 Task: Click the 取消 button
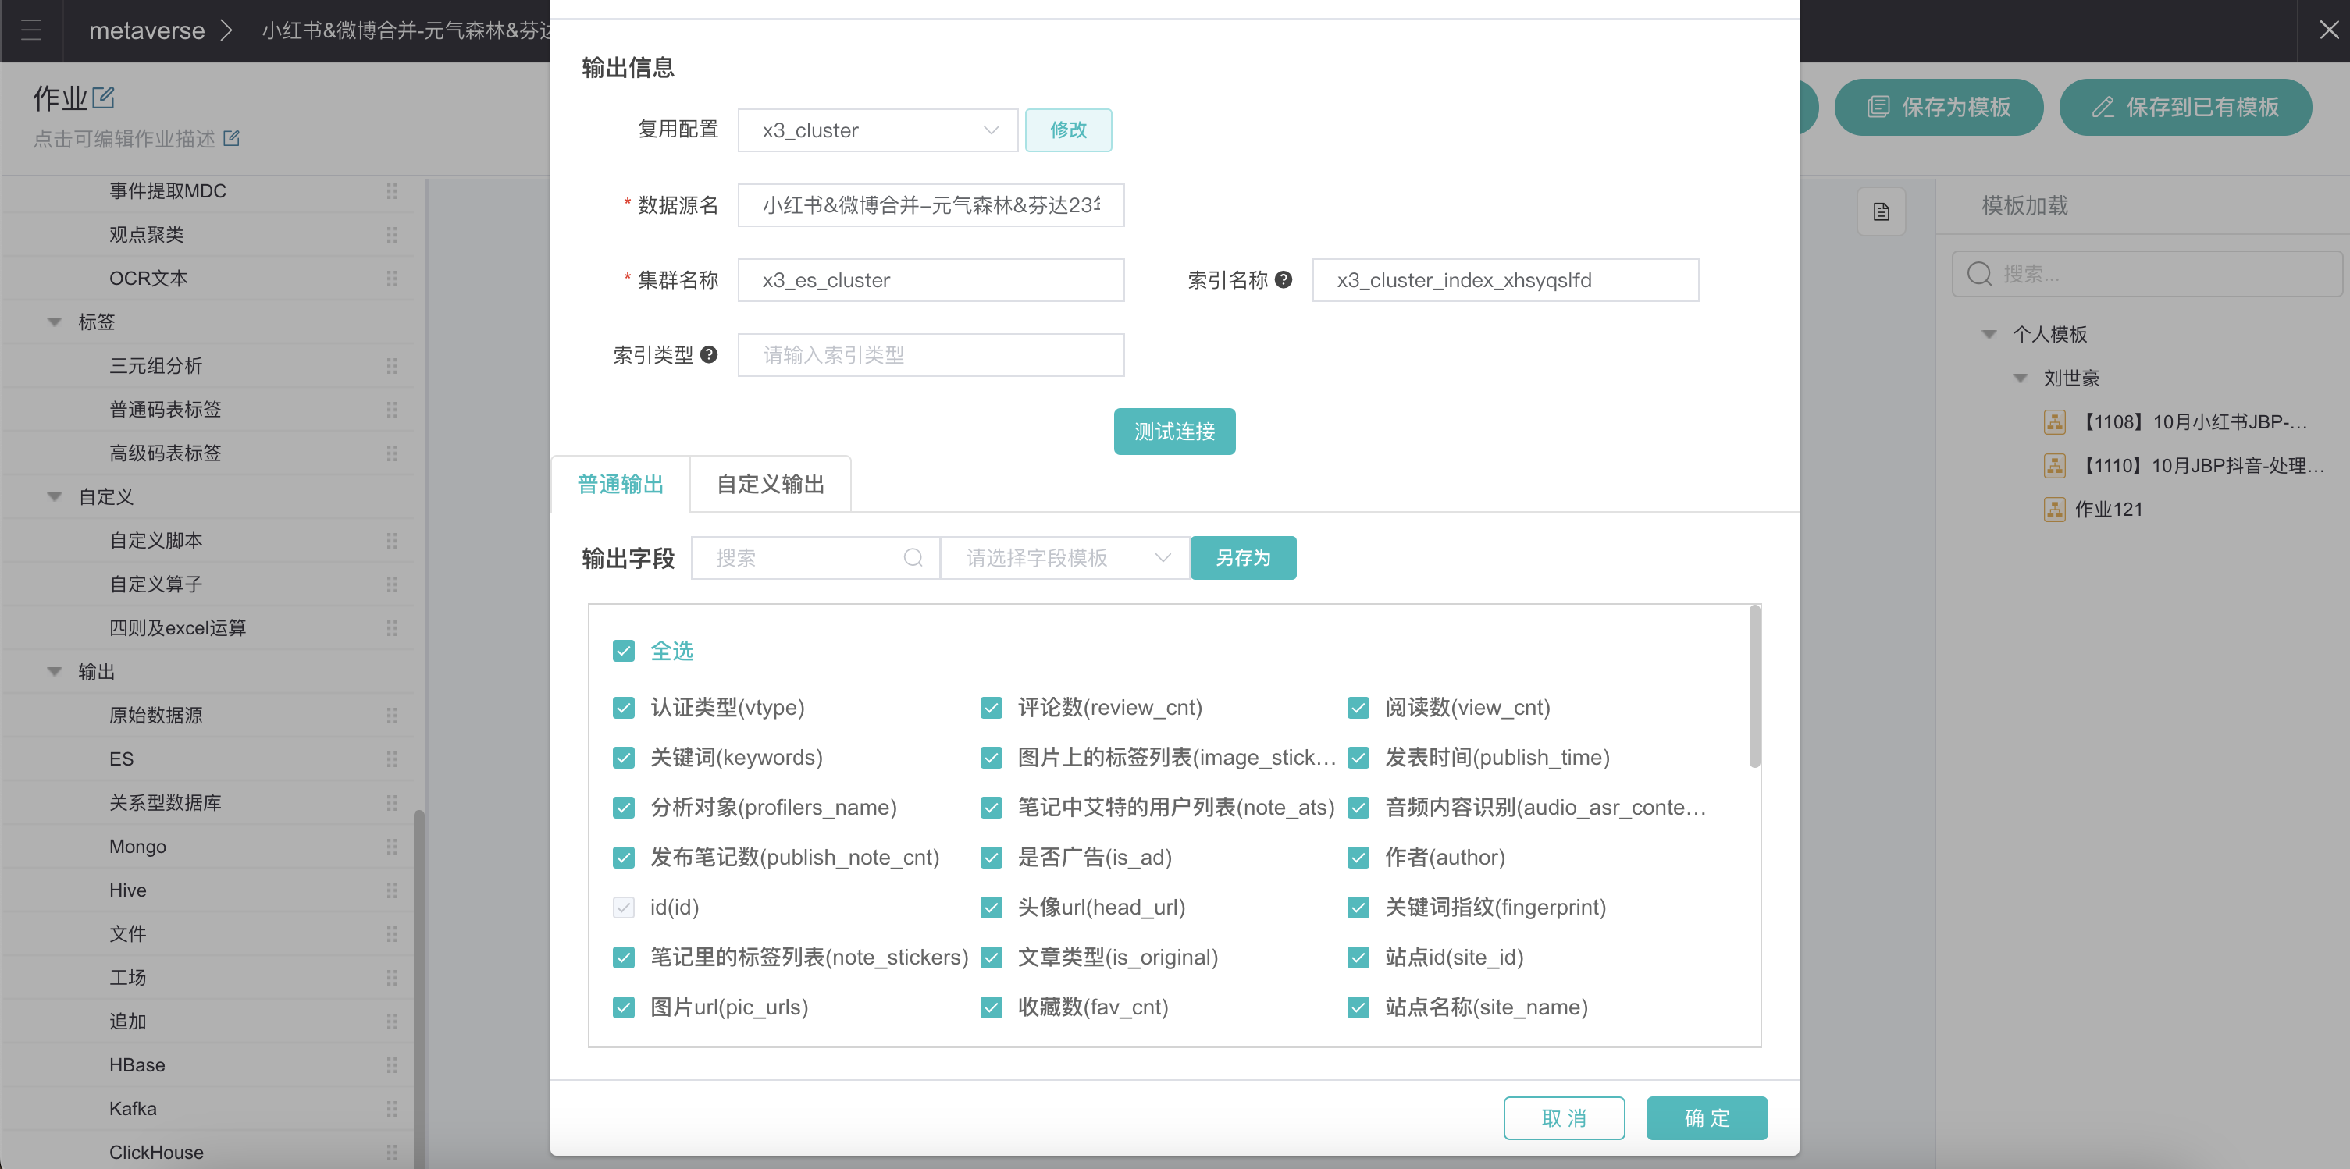point(1564,1118)
